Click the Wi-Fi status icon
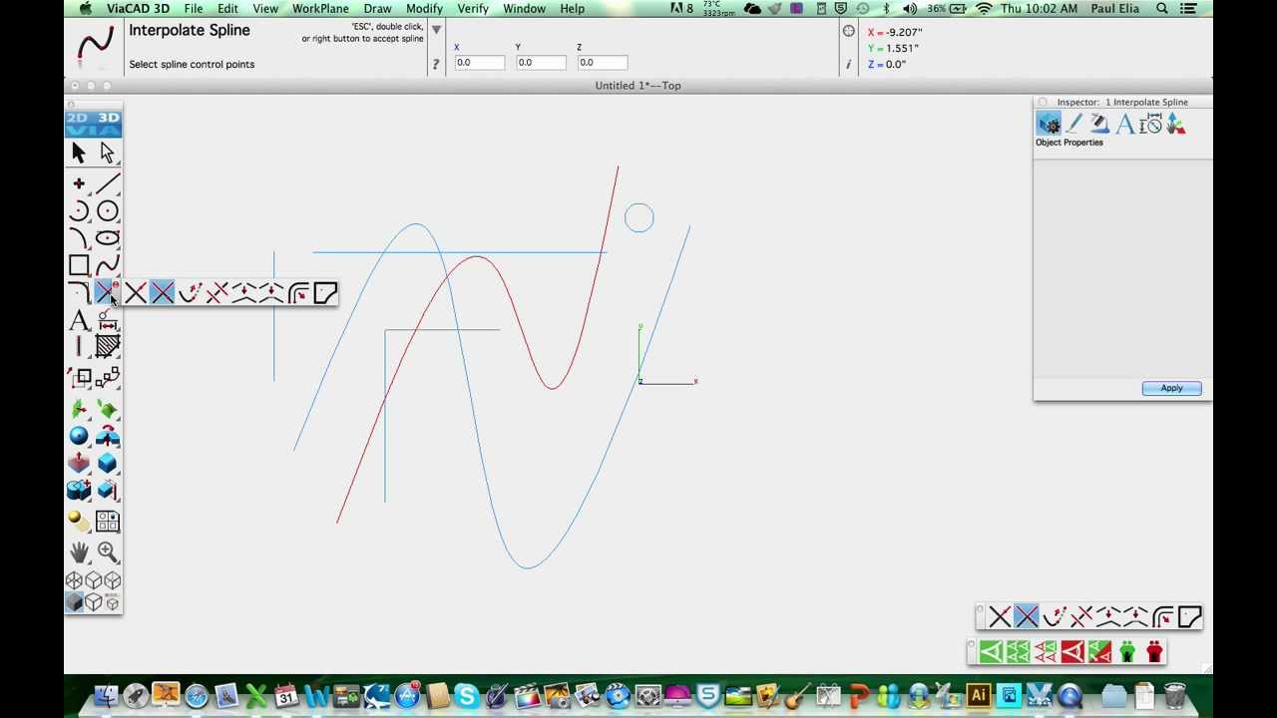1277x718 pixels. click(x=984, y=8)
